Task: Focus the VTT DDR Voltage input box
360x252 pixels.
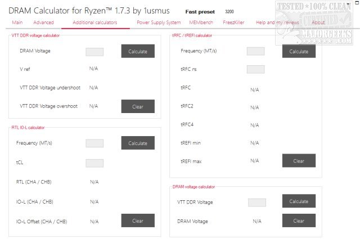Action: click(x=257, y=202)
